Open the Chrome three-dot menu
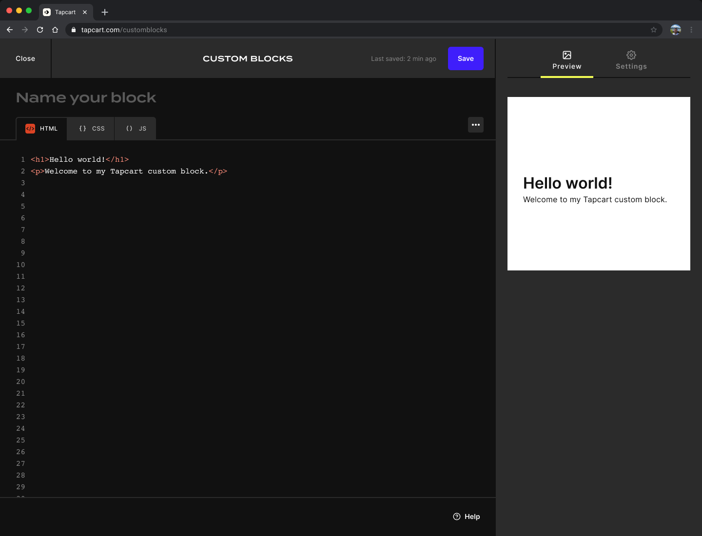 pyautogui.click(x=691, y=30)
